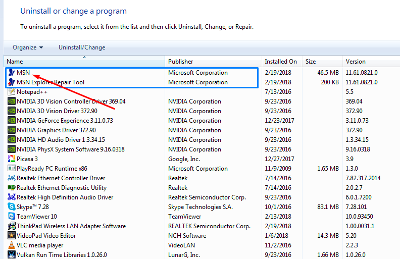Image resolution: width=400 pixels, height=259 pixels.
Task: Click the Notepad++ program icon
Action: point(12,92)
